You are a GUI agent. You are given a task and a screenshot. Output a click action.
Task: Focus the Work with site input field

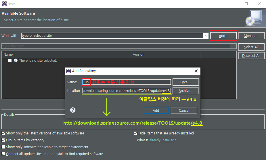tap(112, 36)
